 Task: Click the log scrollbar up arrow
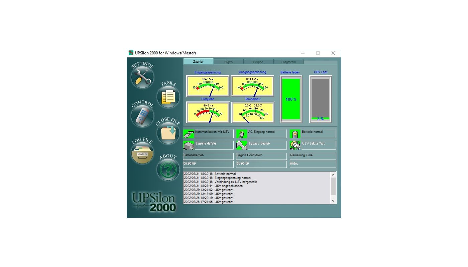tap(333, 175)
